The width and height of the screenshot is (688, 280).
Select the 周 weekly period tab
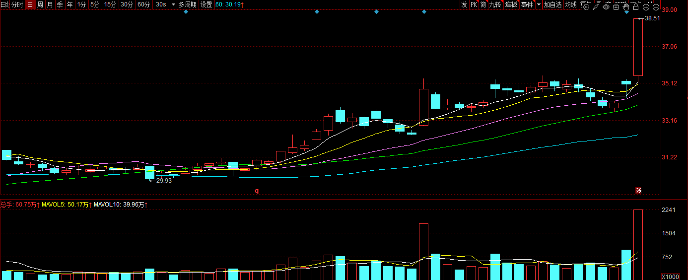coord(40,4)
